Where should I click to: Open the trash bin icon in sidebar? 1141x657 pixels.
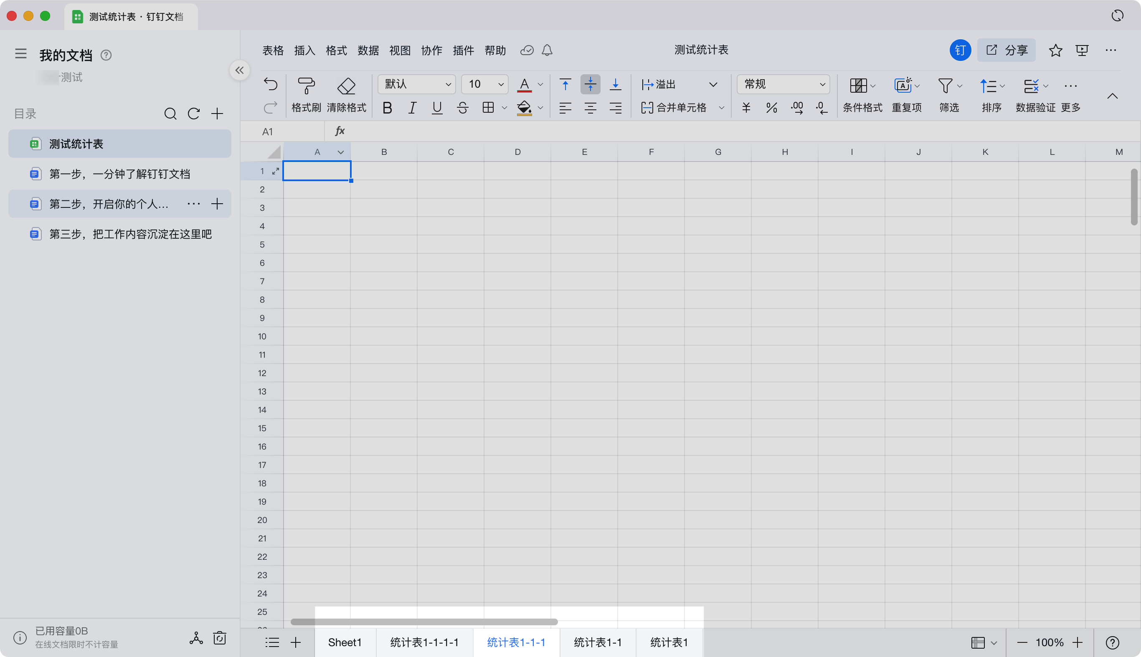(x=220, y=638)
